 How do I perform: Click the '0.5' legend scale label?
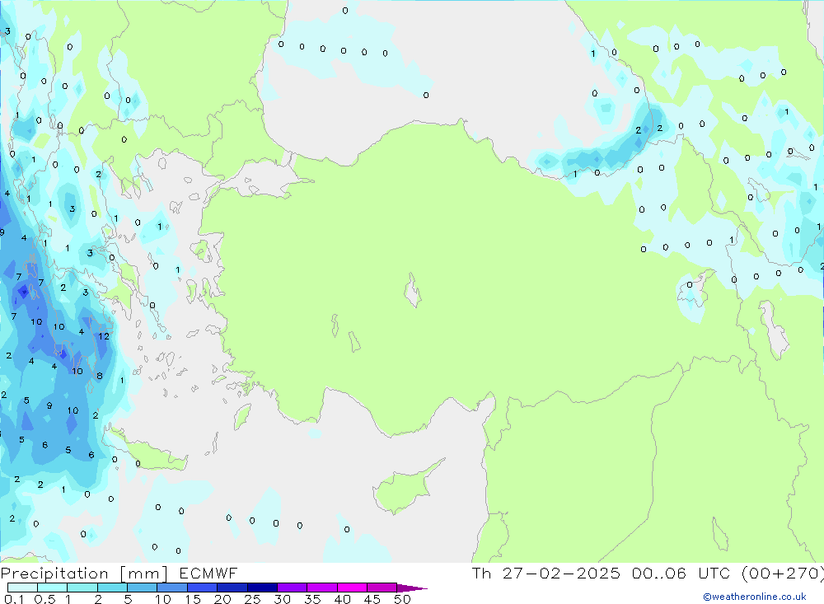[44, 599]
